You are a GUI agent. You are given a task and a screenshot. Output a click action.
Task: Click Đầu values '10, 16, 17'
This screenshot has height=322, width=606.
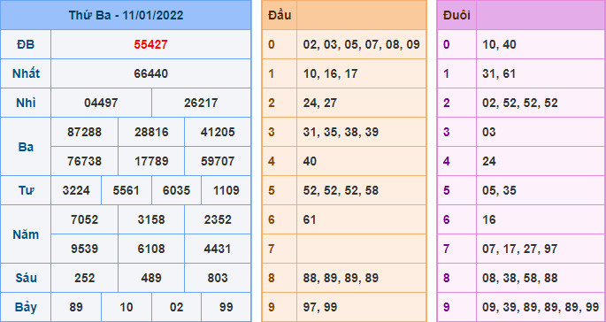pyautogui.click(x=331, y=73)
